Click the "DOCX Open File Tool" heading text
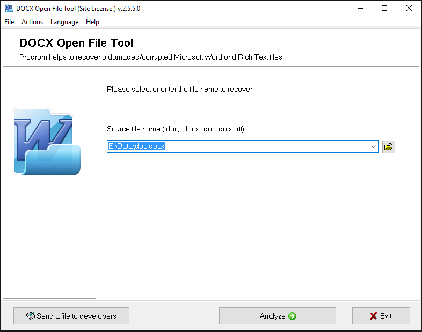The width and height of the screenshot is (422, 332). tap(76, 43)
